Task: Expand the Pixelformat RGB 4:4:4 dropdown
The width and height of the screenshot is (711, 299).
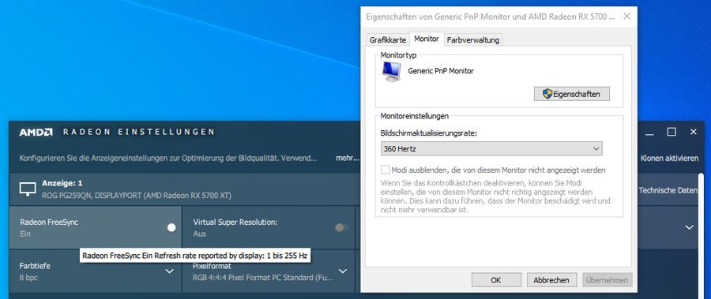Action: [x=343, y=271]
